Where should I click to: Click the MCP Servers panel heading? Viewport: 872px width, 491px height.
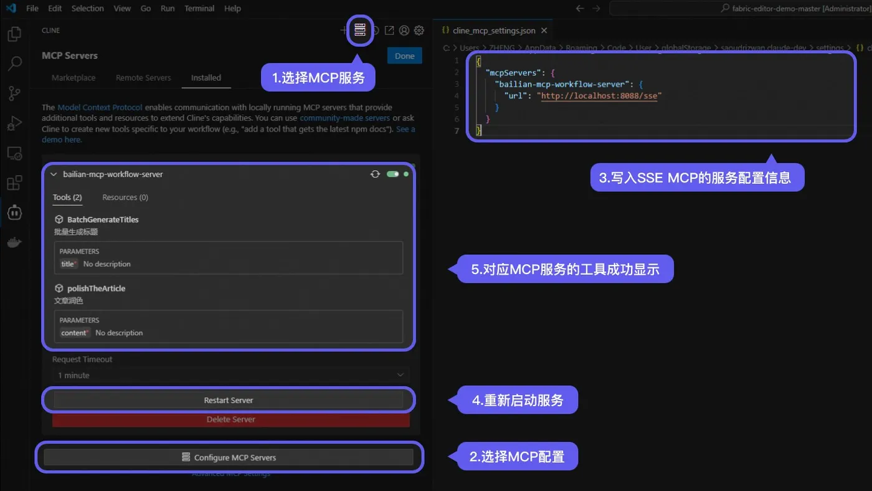click(70, 55)
